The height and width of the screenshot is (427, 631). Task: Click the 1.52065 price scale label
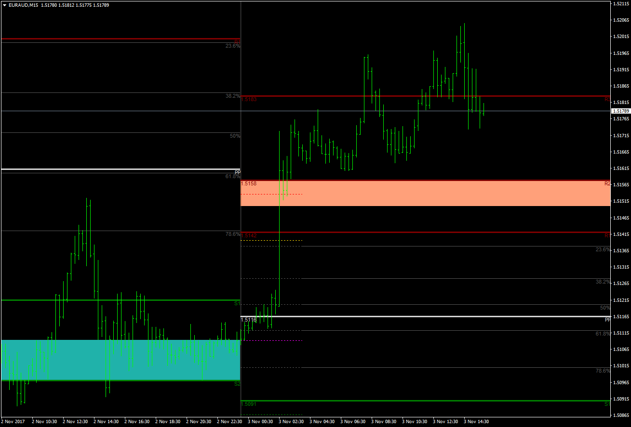(x=621, y=20)
